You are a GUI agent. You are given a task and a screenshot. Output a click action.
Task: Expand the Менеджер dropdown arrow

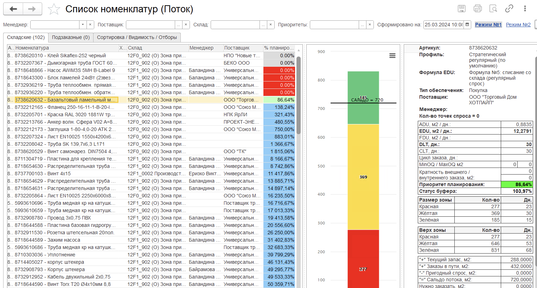click(83, 25)
